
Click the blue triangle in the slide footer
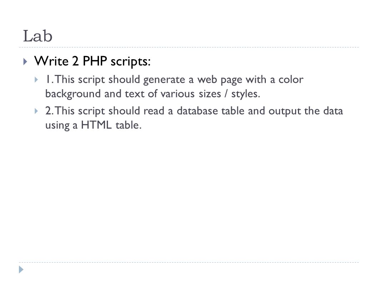point(21,269)
